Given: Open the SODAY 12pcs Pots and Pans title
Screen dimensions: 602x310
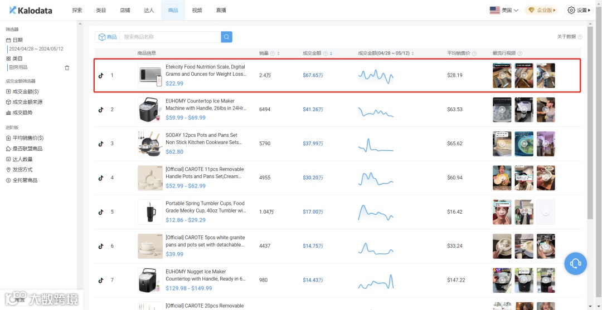Looking at the screenshot, I should 203,139.
